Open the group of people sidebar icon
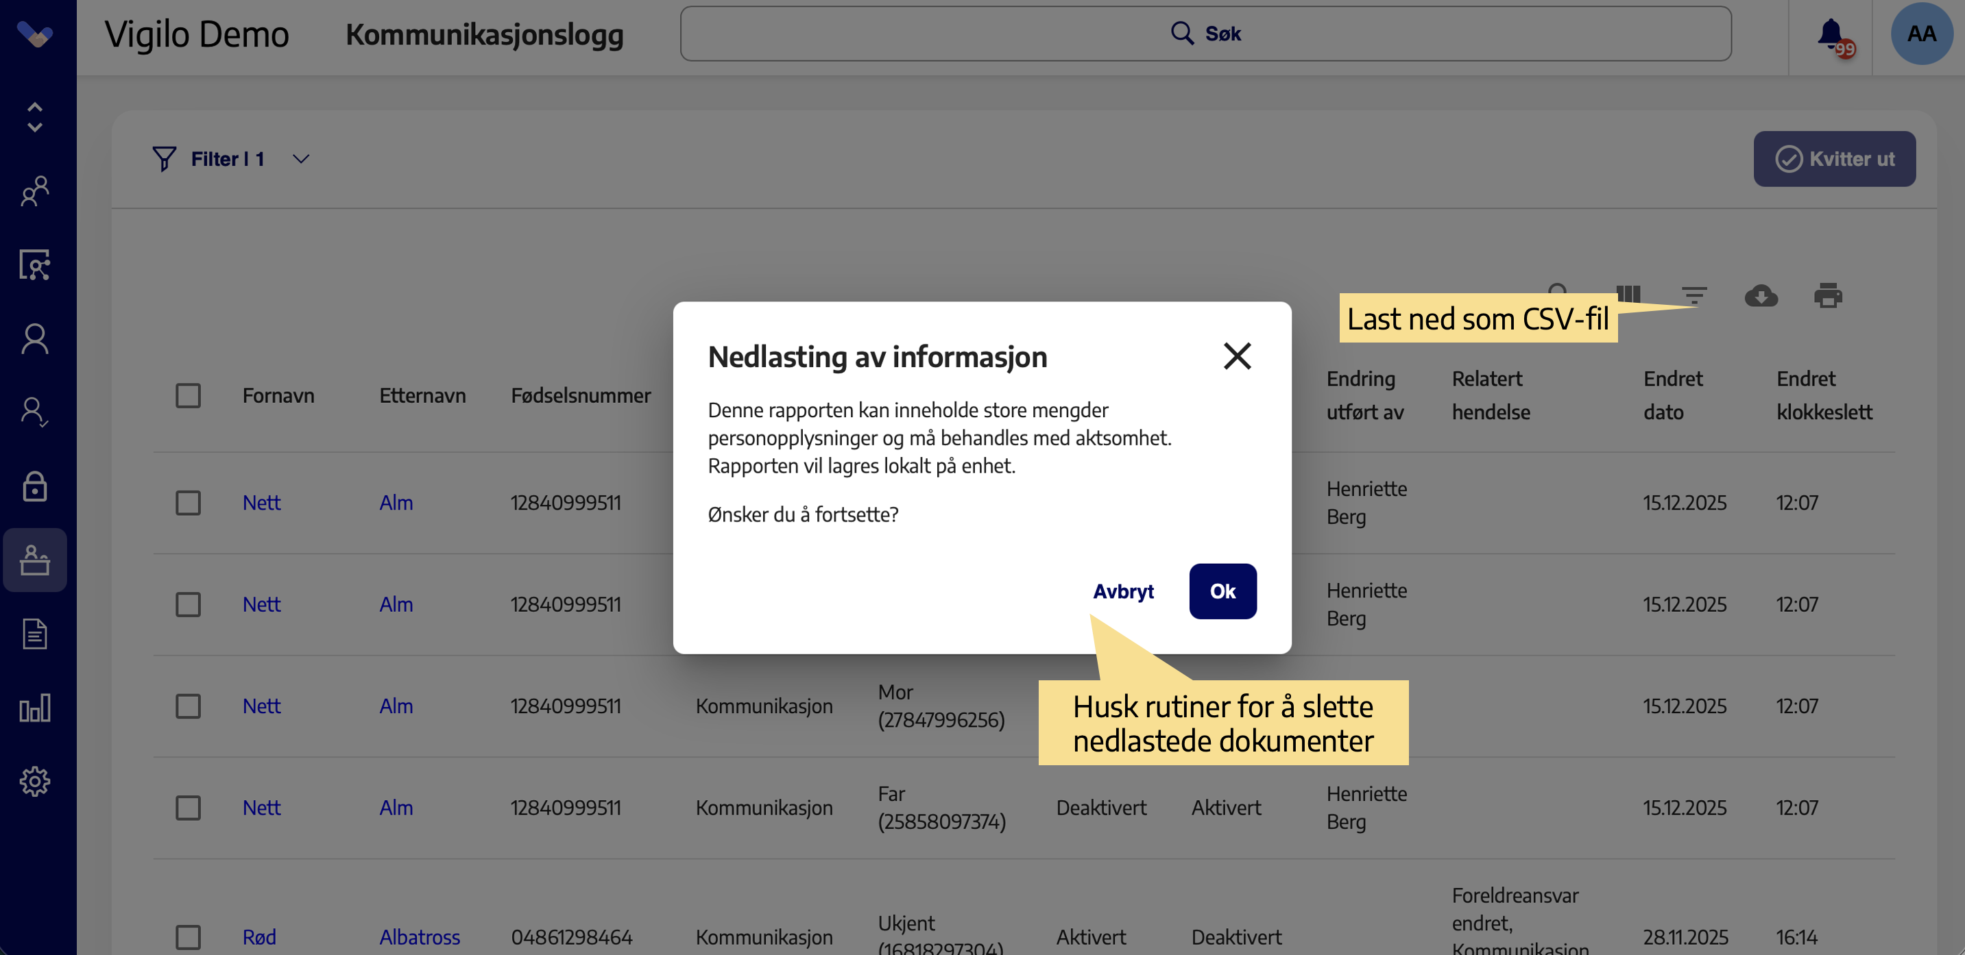The image size is (1965, 955). (35, 191)
